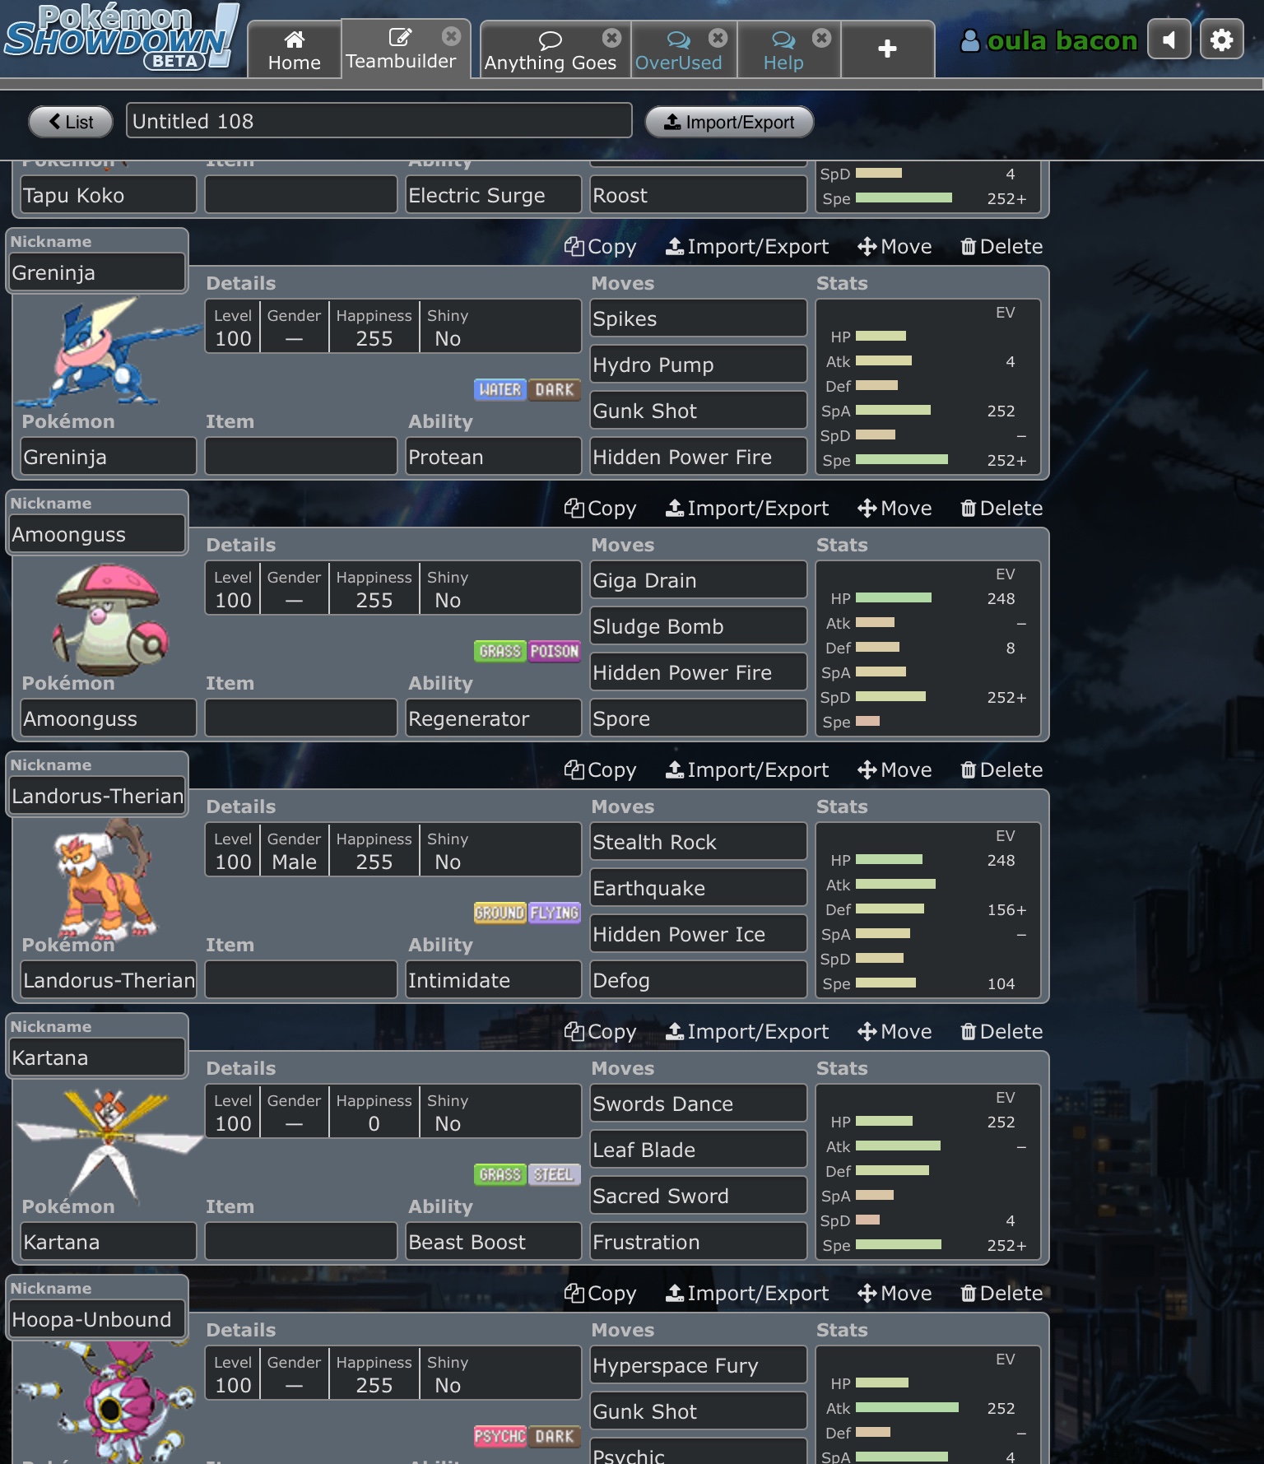This screenshot has width=1264, height=1464.
Task: Edit Kartana's Swords Dance move slot
Action: coord(698,1104)
